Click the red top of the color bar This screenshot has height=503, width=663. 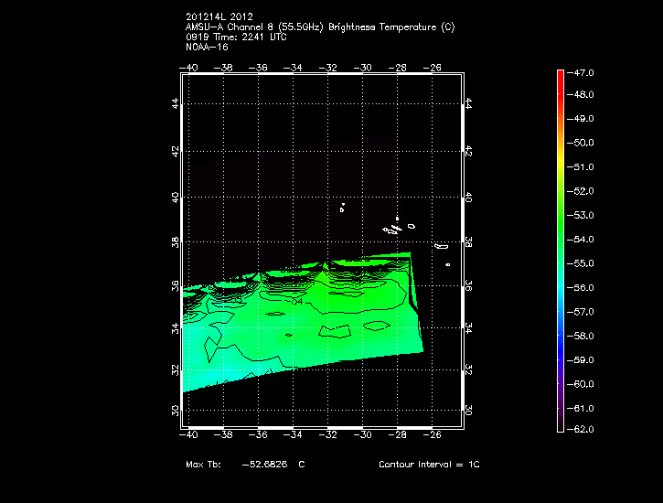pyautogui.click(x=560, y=77)
